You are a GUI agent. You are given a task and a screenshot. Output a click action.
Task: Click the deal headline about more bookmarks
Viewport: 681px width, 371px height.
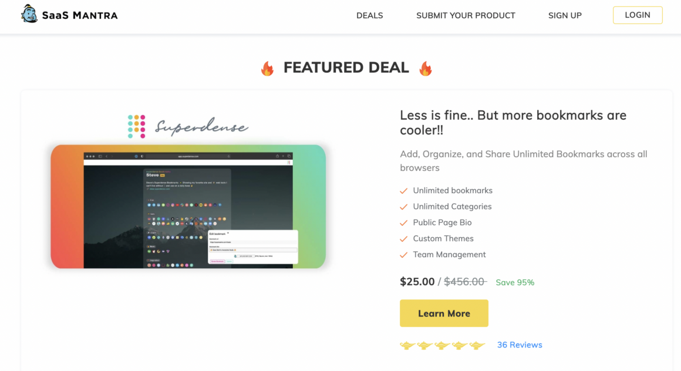click(513, 123)
